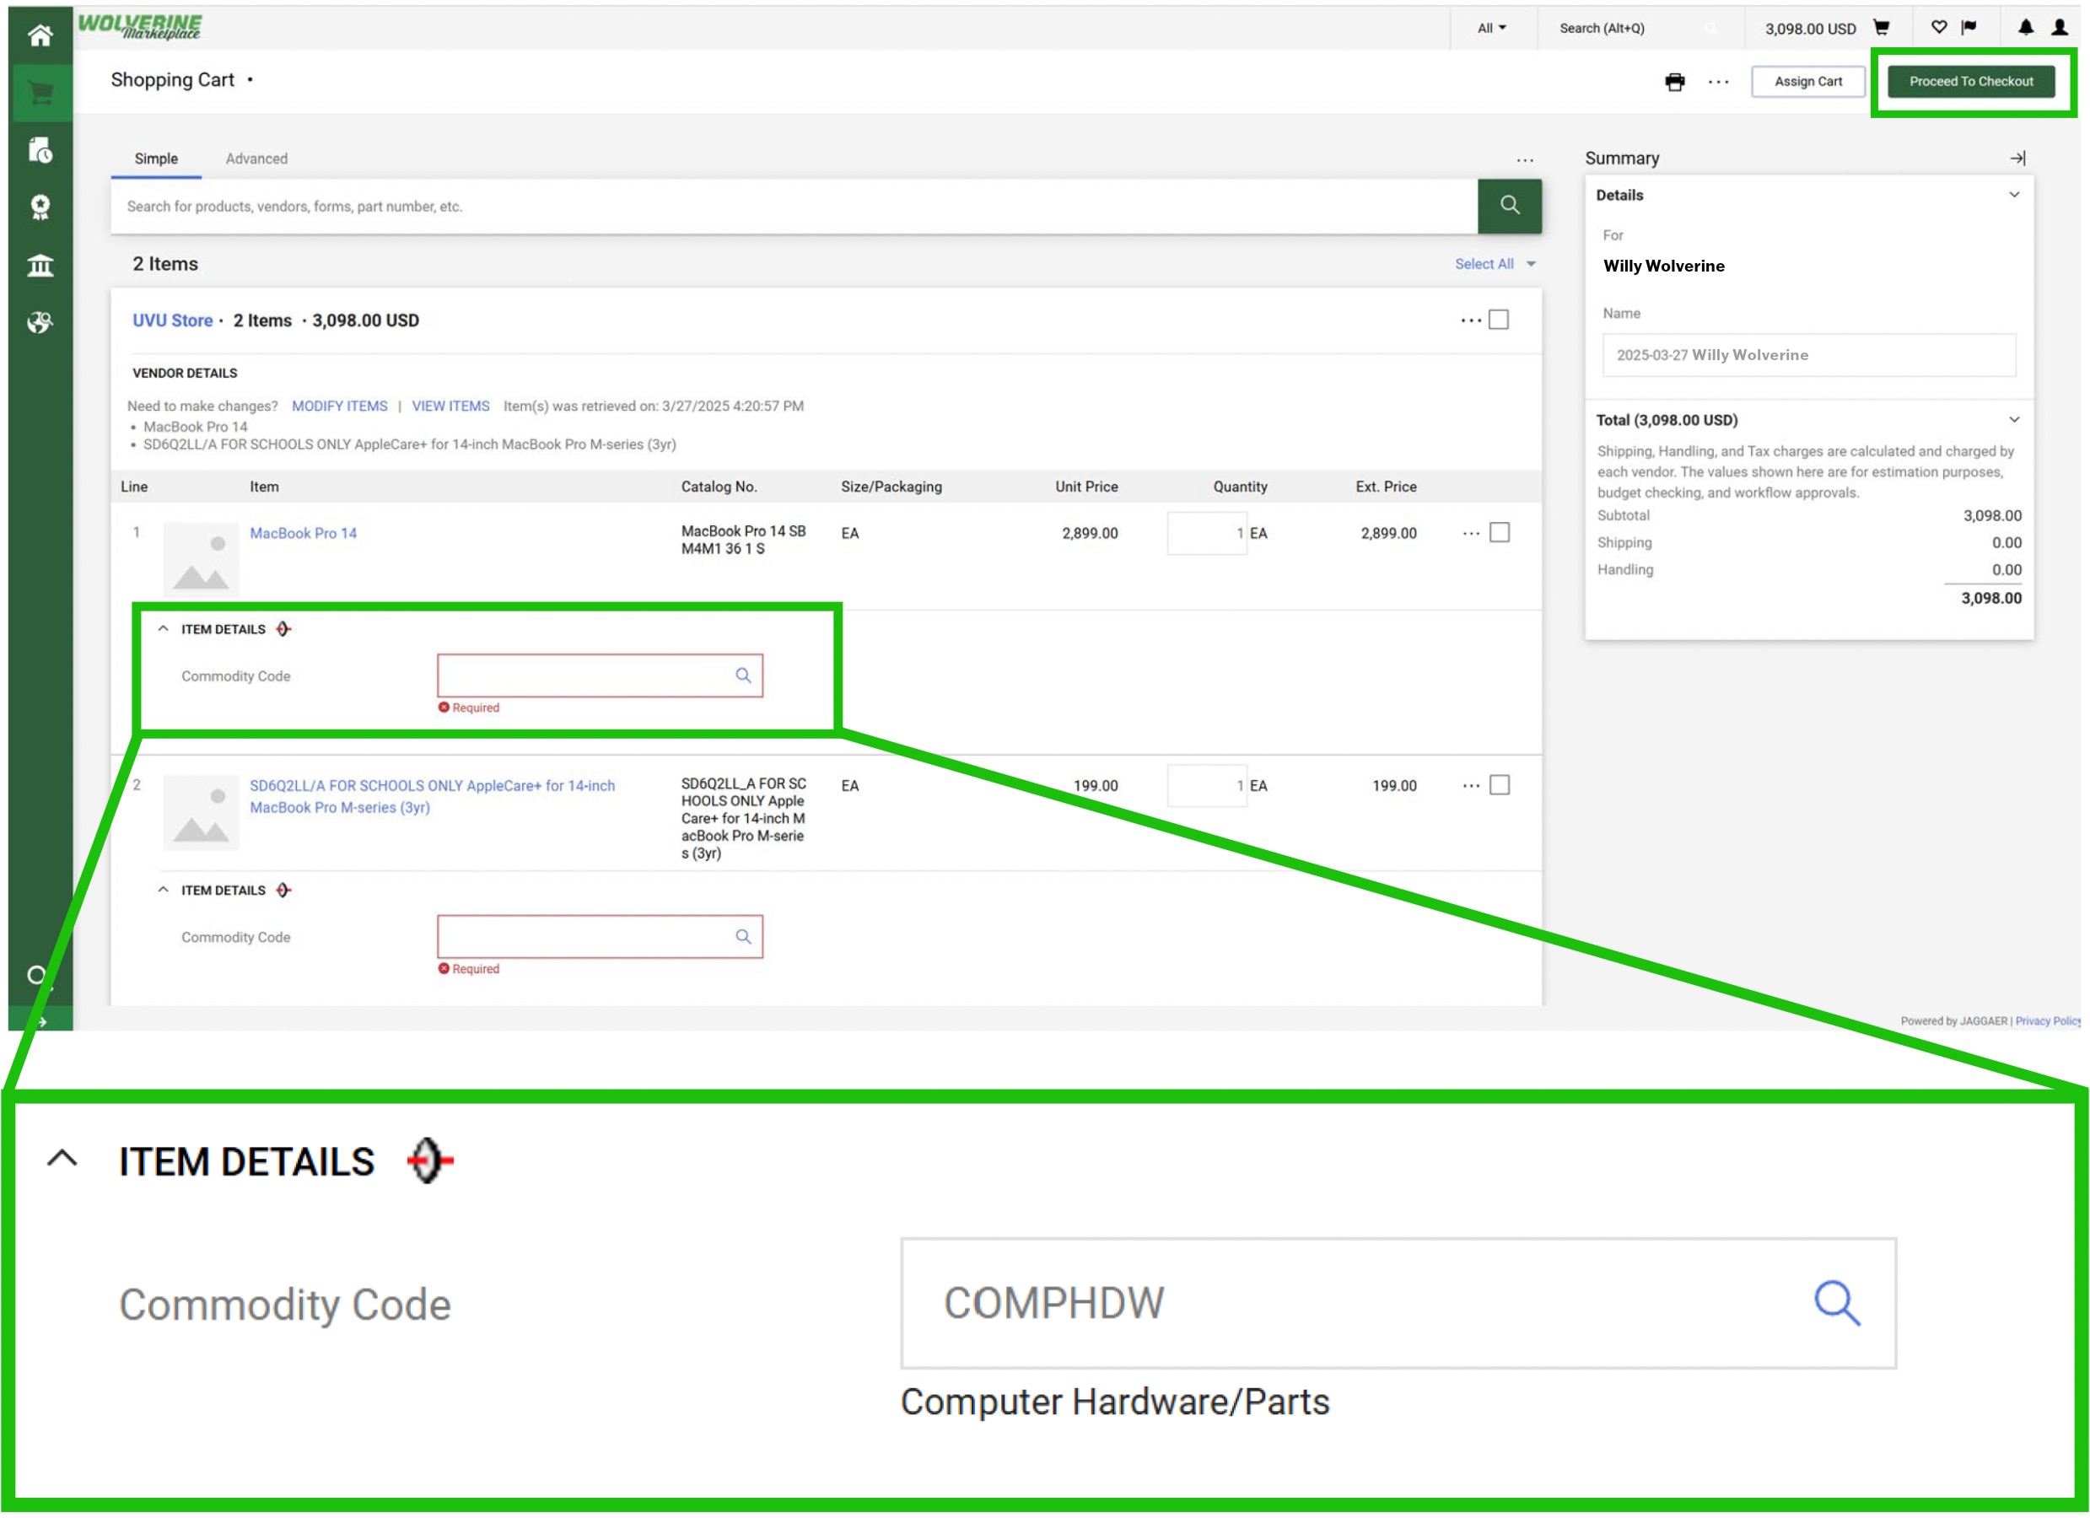
Task: Click the AppleCare+ quantity field
Action: [1206, 786]
